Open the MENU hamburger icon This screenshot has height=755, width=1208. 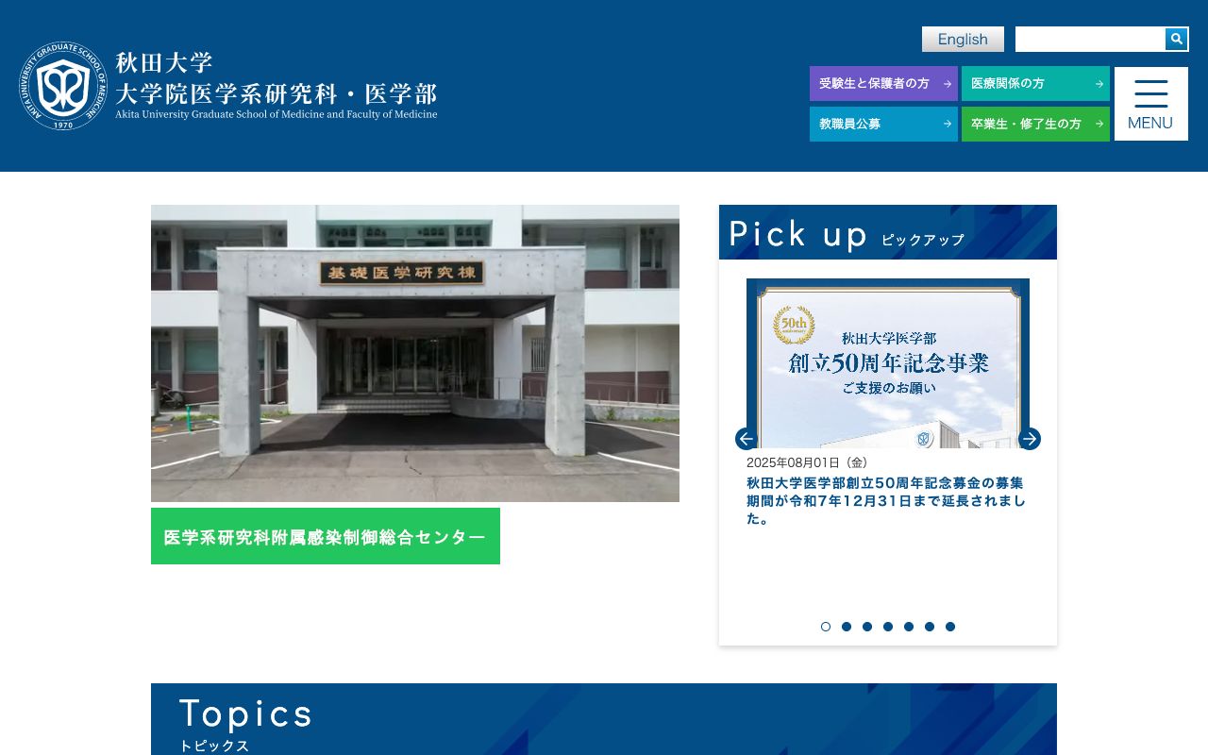[x=1150, y=92]
